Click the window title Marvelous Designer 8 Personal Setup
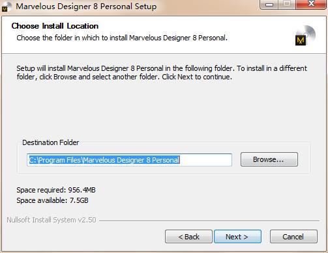328x253 pixels. click(x=86, y=7)
